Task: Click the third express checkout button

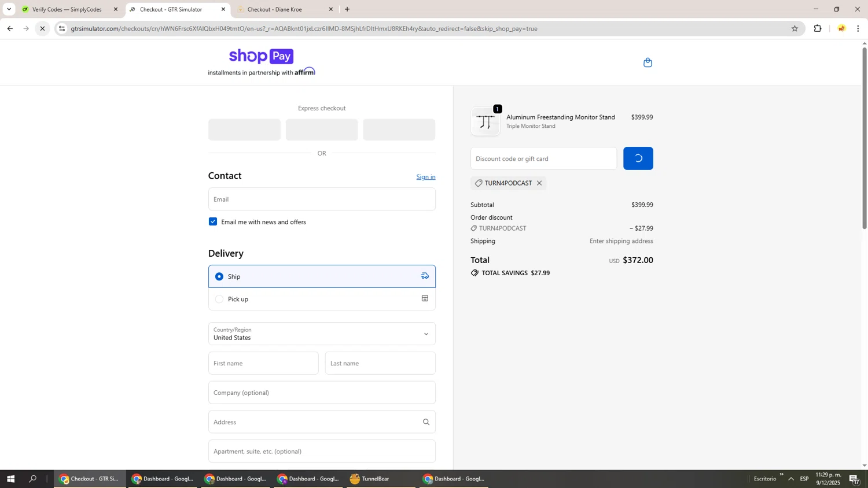Action: pos(399,130)
